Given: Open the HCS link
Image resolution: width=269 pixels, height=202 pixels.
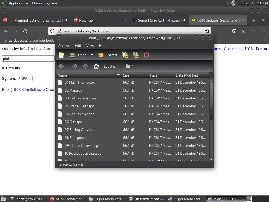Looking at the screenshot, I should click(249, 49).
